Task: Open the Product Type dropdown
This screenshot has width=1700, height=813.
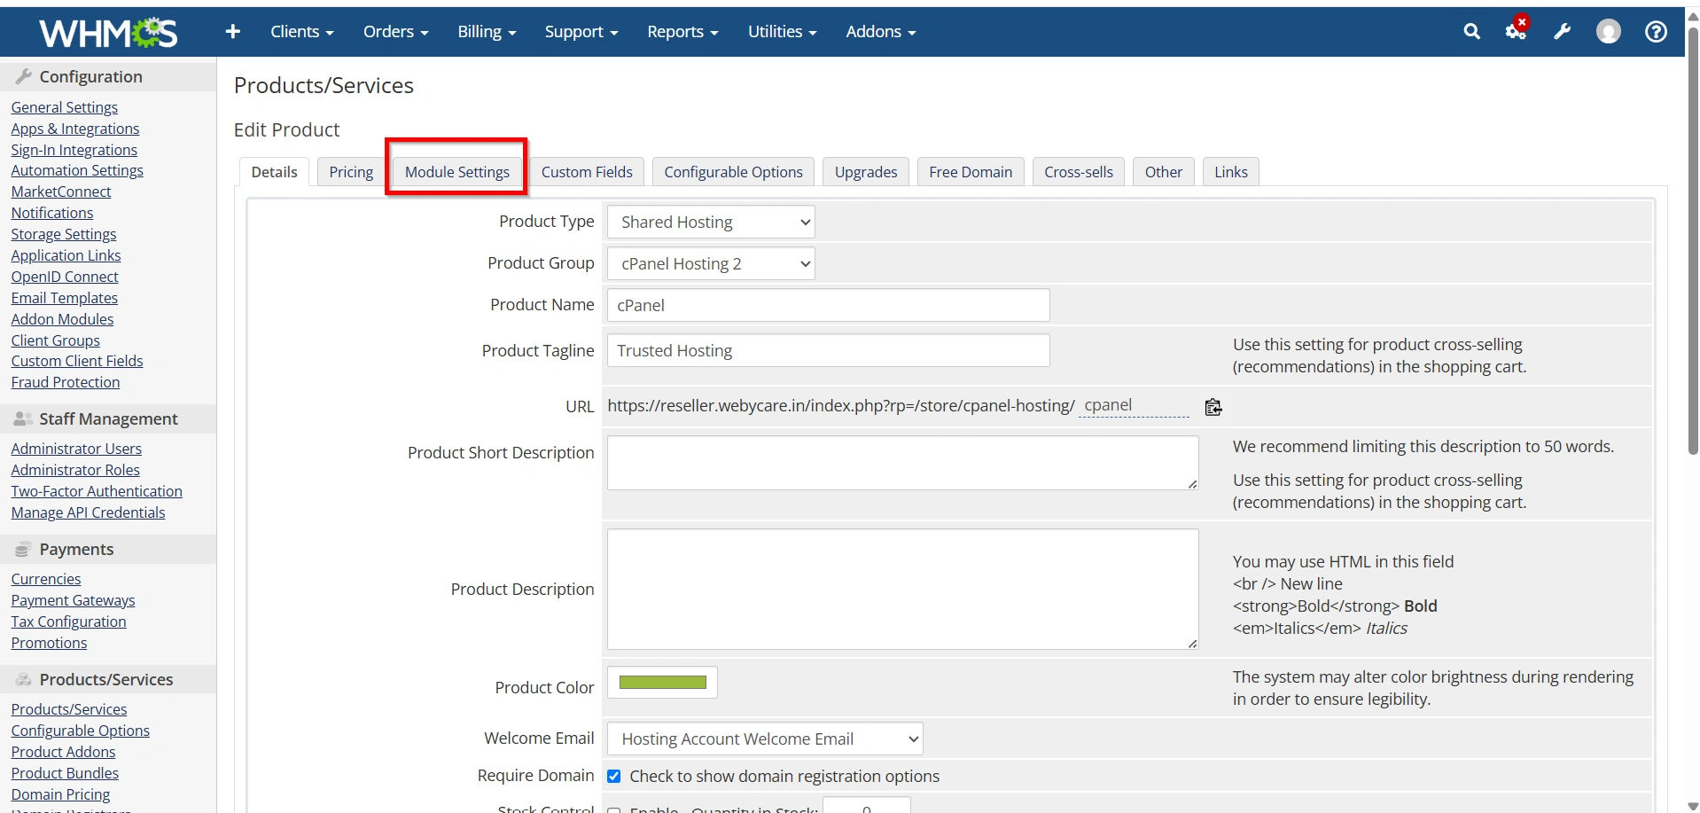Action: (x=711, y=222)
